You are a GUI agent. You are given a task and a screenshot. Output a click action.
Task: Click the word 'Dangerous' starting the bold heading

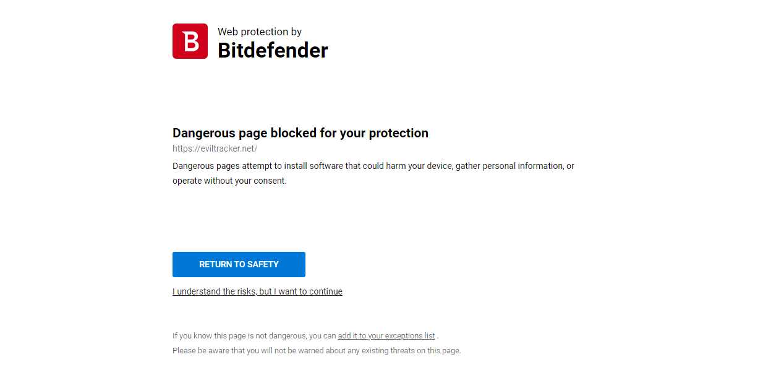(203, 133)
